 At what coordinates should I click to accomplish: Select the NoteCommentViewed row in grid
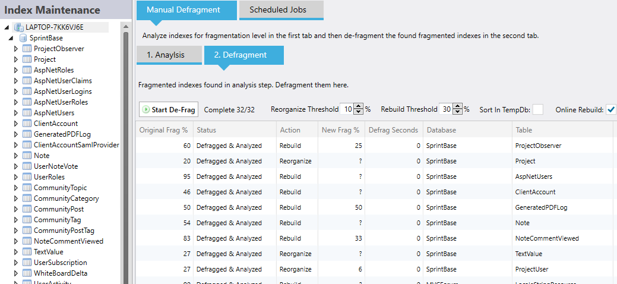[375, 238]
